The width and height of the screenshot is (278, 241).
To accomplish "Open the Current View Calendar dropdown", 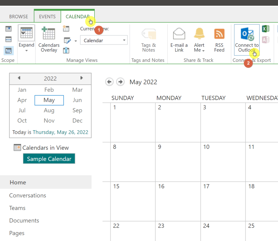I will [104, 40].
